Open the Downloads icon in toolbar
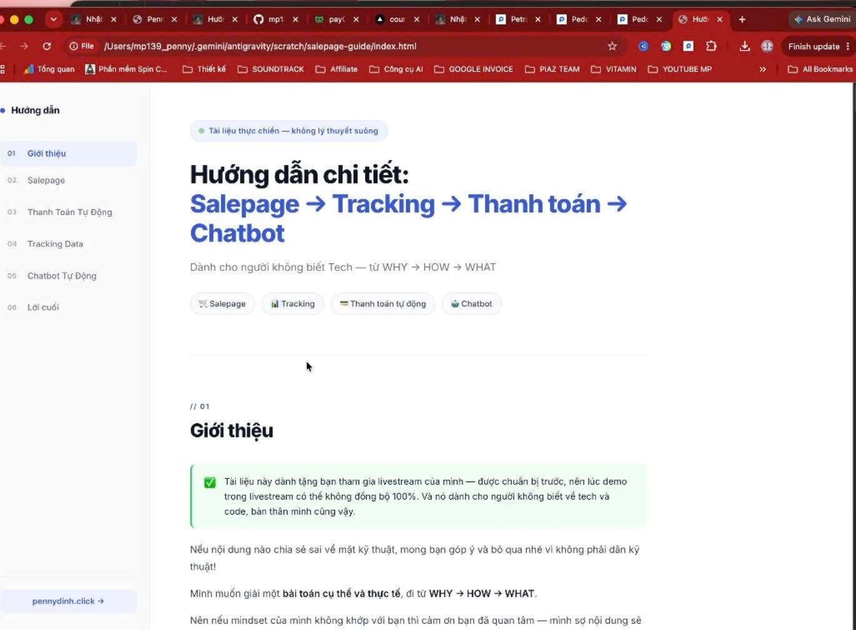Image resolution: width=856 pixels, height=630 pixels. (745, 46)
